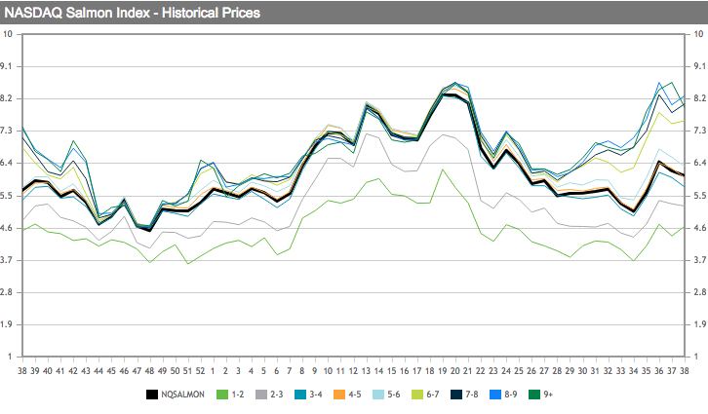Click week 28 on the x-axis

point(557,371)
